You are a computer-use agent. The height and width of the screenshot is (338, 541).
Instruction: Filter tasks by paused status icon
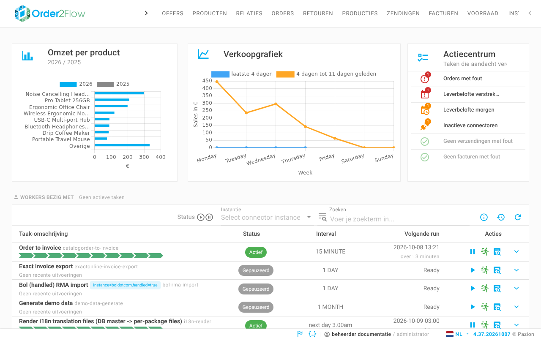(x=209, y=217)
